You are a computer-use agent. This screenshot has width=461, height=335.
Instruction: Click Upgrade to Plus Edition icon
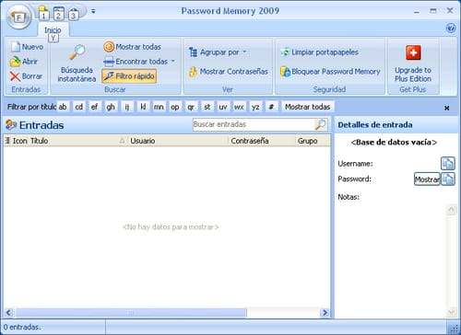(413, 64)
